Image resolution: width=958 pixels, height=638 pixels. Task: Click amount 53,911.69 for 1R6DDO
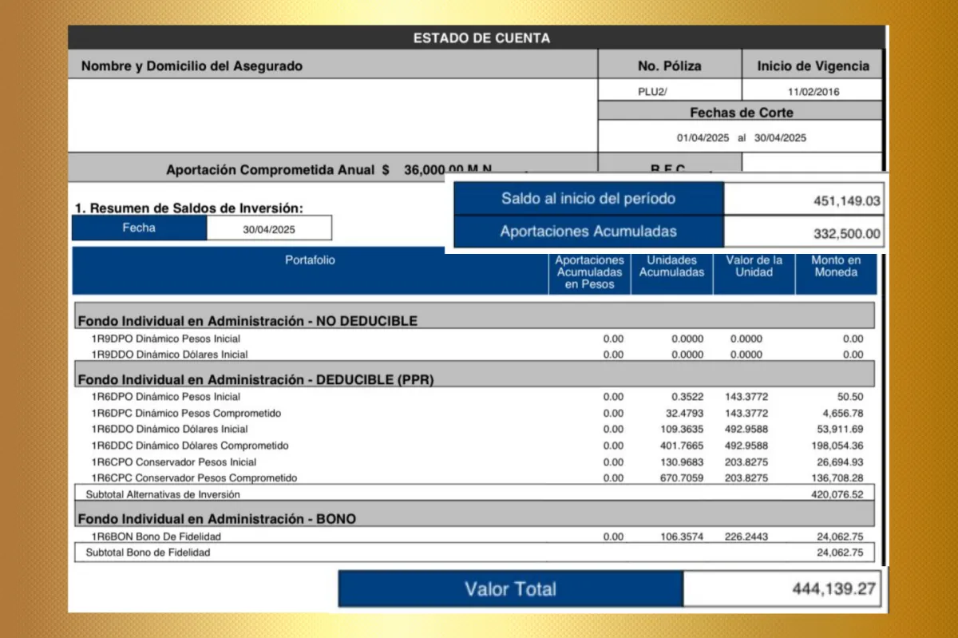840,430
